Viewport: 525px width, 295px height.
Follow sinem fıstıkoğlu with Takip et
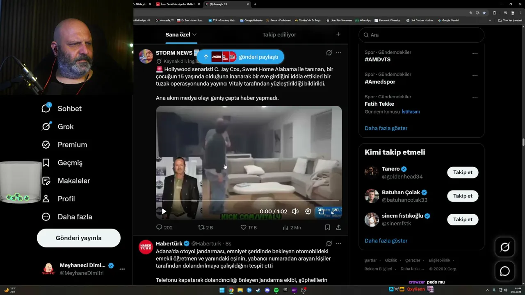(x=463, y=220)
